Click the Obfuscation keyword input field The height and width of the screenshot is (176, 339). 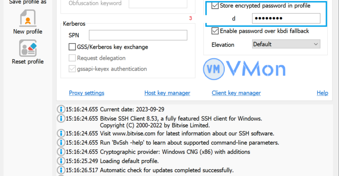coord(158,3)
